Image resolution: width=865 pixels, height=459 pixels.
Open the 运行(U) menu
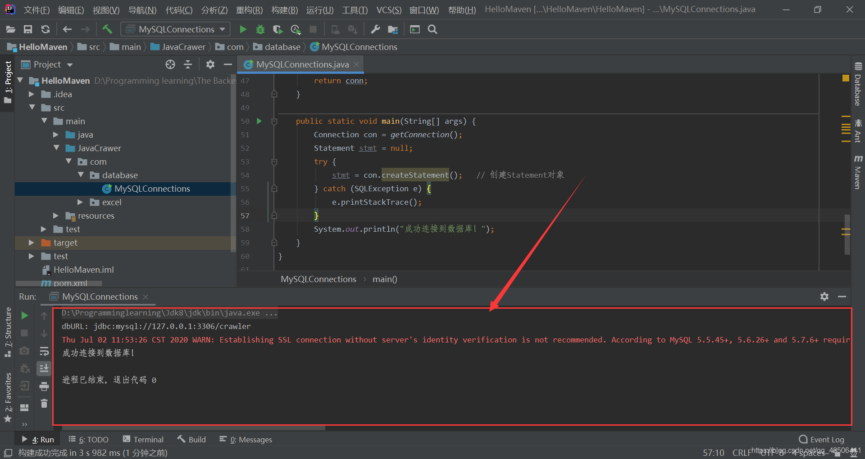coord(320,10)
